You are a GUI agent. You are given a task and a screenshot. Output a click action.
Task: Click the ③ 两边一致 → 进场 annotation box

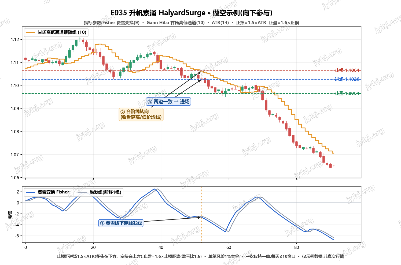coord(168,102)
